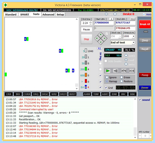Click the small indicator under Break All

point(146,32)
